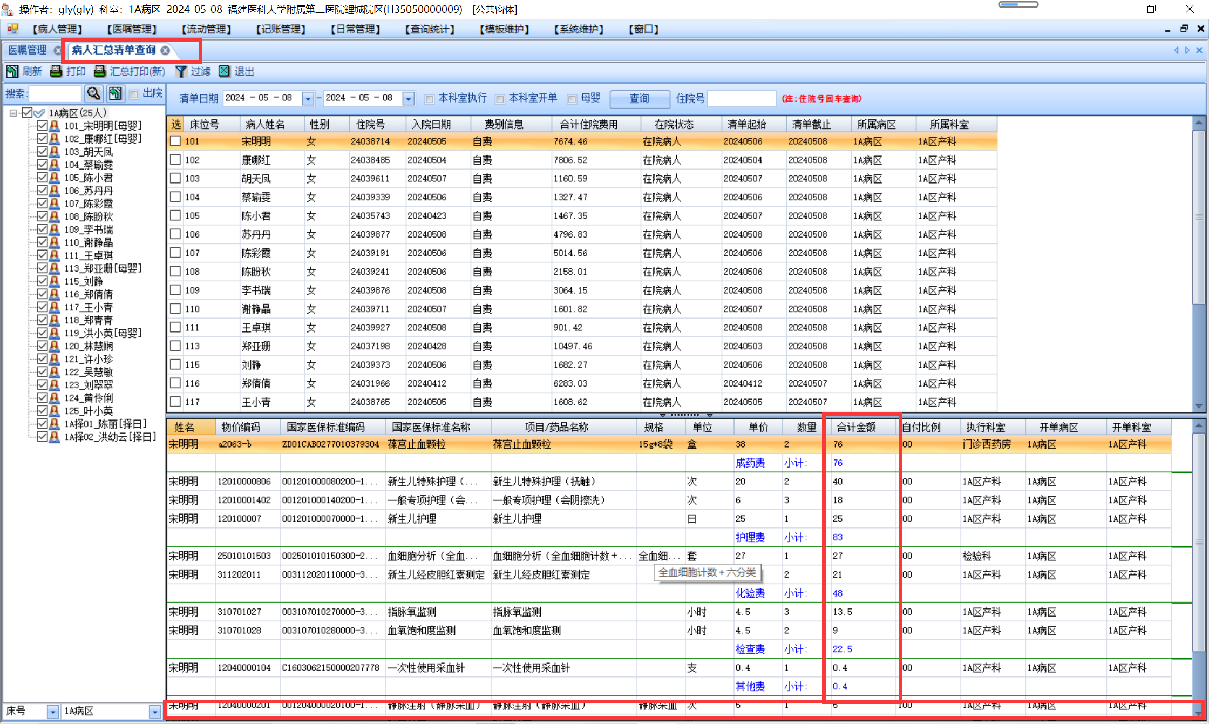
Task: Click the 住院号 input field
Action: [x=742, y=98]
